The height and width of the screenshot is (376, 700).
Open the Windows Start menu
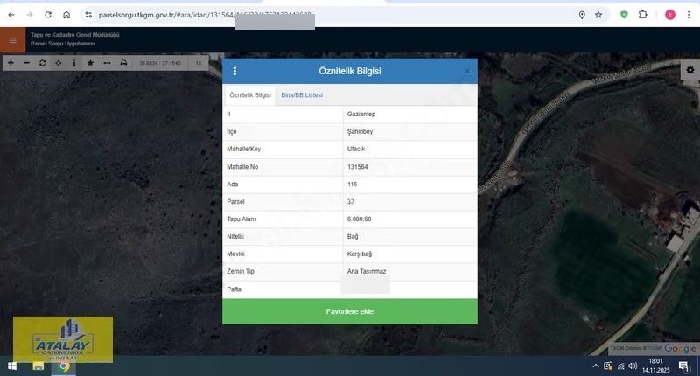click(13, 366)
